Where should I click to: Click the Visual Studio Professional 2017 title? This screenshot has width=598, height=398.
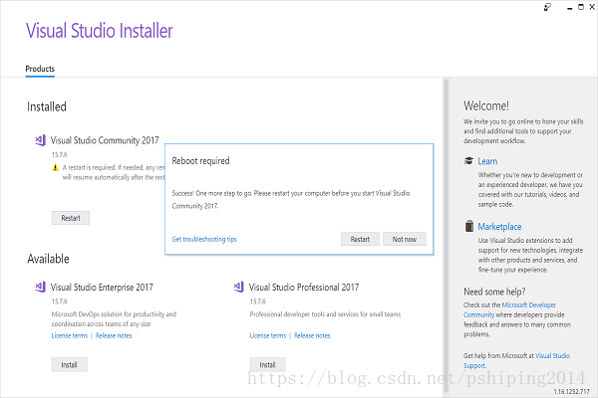pyautogui.click(x=304, y=288)
